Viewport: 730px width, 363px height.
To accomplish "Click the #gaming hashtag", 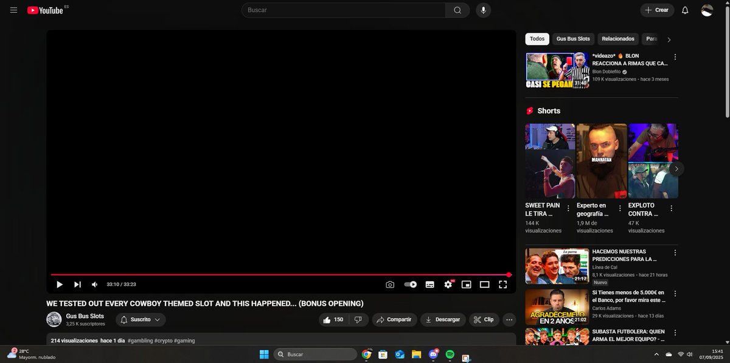I will pos(184,341).
